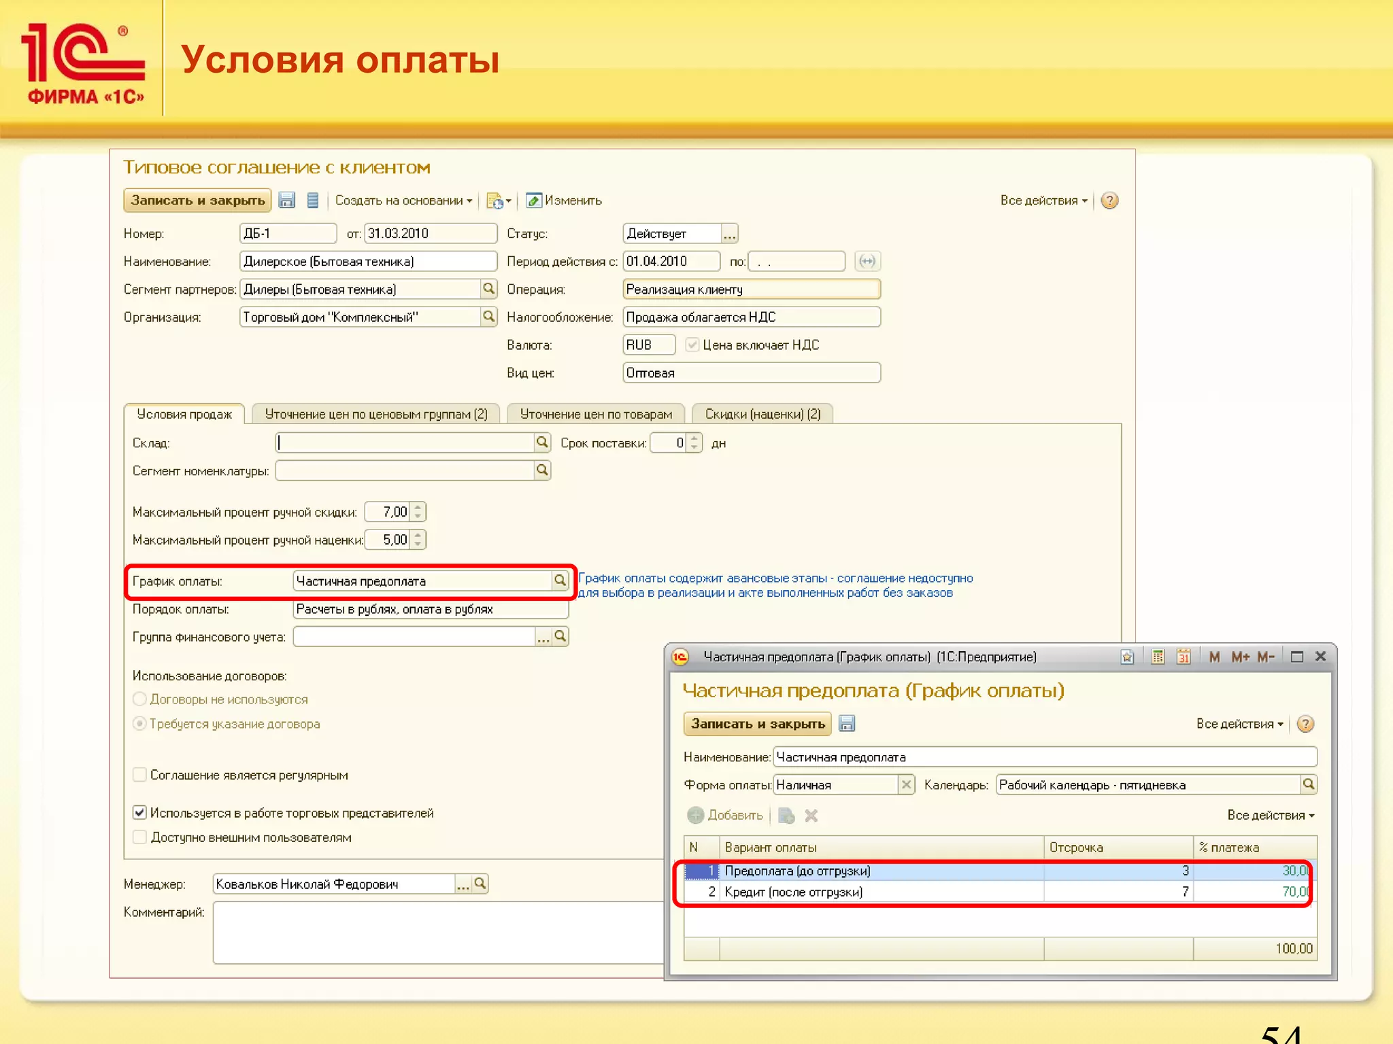Open calendar icon in popup title bar
Screen dimensions: 1393x1044
tap(1184, 657)
